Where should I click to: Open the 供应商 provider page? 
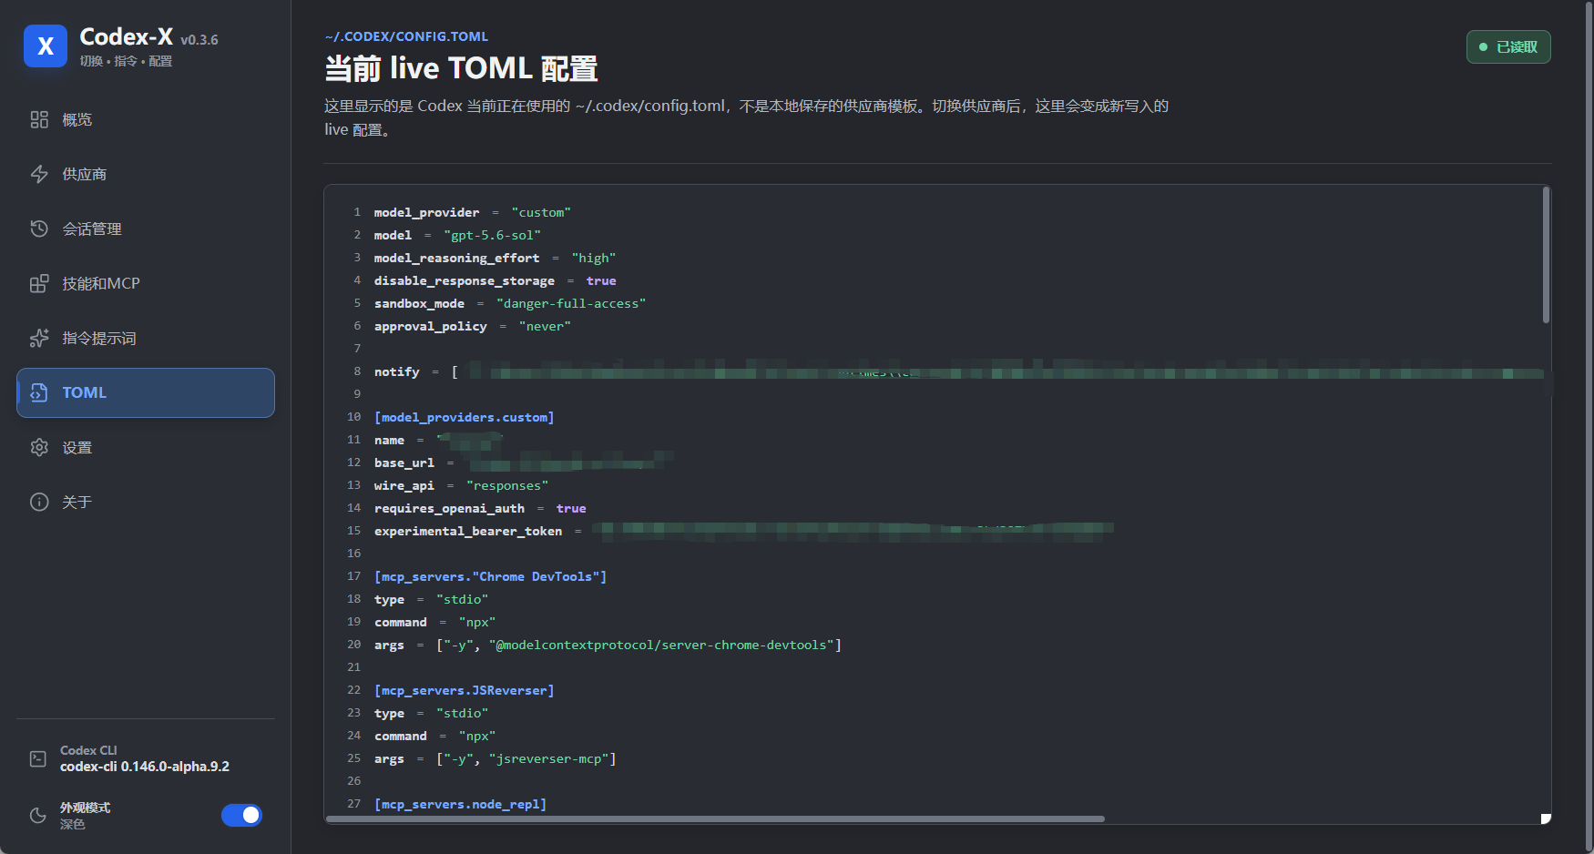tap(146, 174)
